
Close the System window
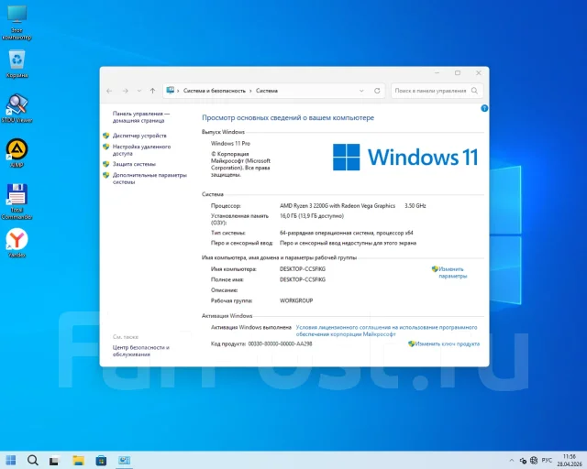click(x=479, y=73)
